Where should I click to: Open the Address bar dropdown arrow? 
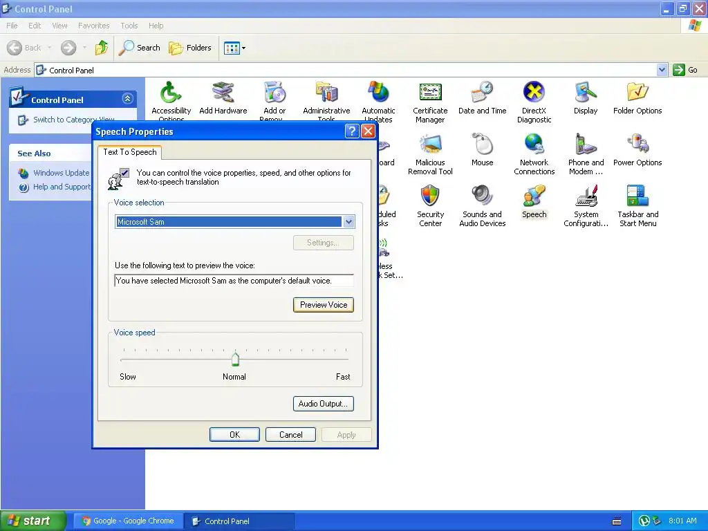coord(662,70)
